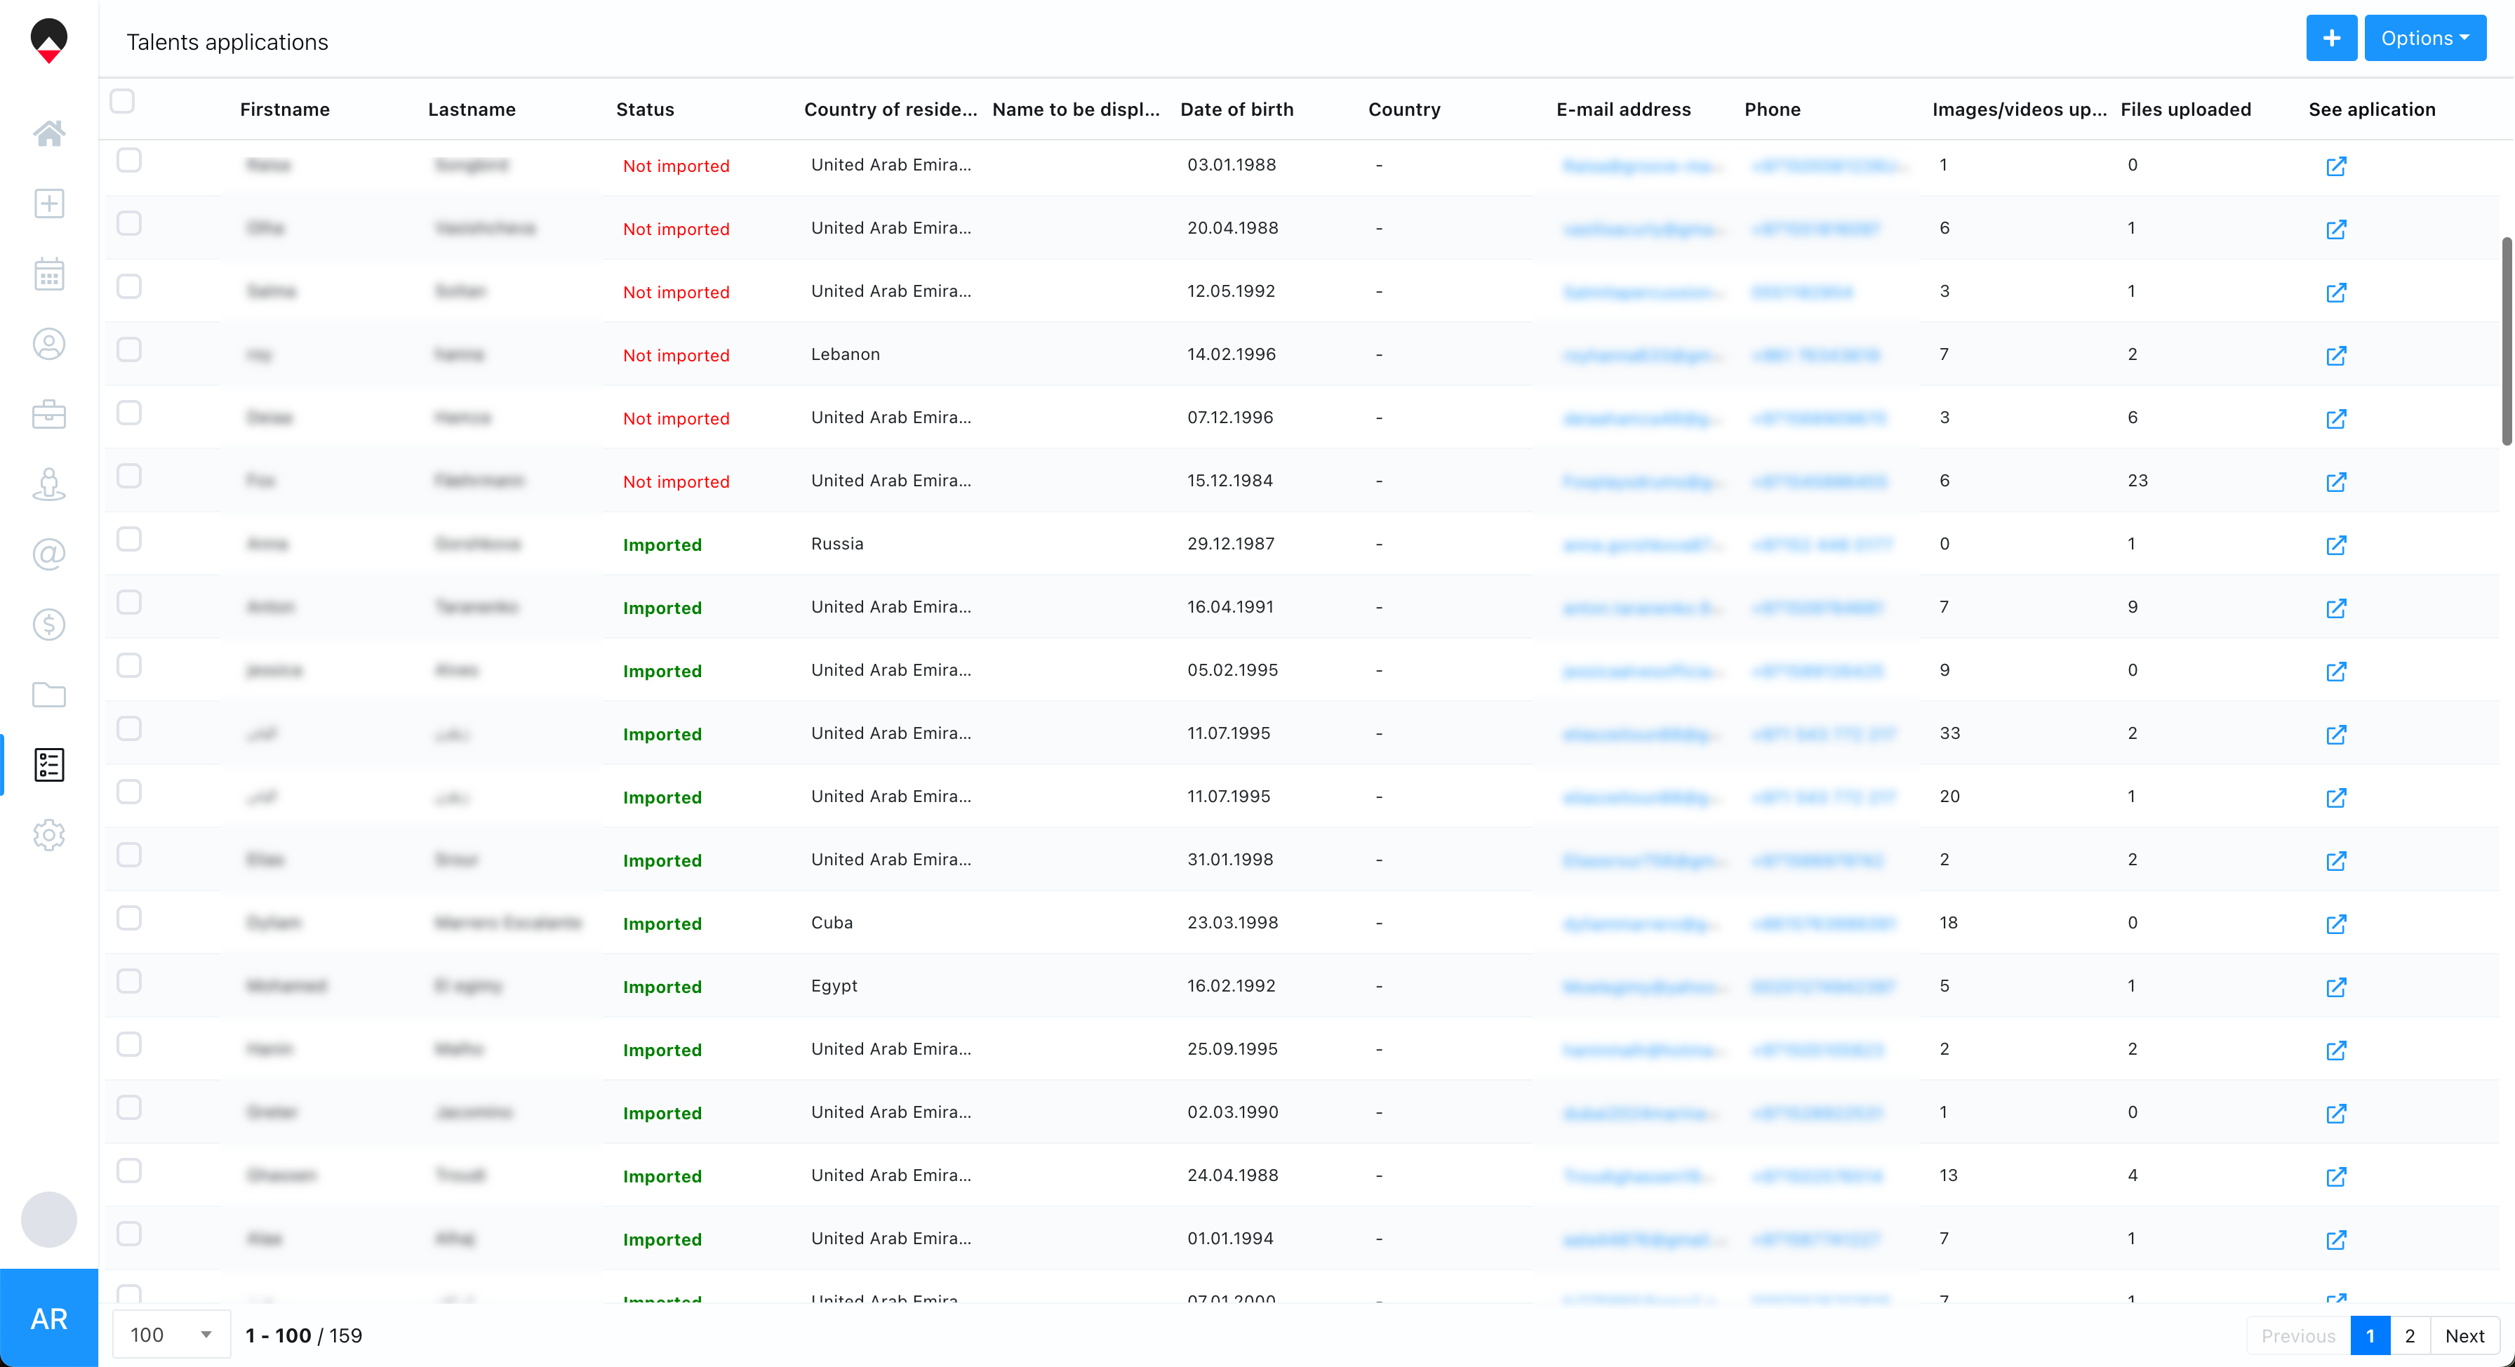Click the blurred email in Lebanon row

click(1643, 355)
